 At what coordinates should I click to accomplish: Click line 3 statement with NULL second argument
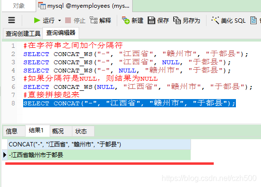pyautogui.click(x=127, y=62)
